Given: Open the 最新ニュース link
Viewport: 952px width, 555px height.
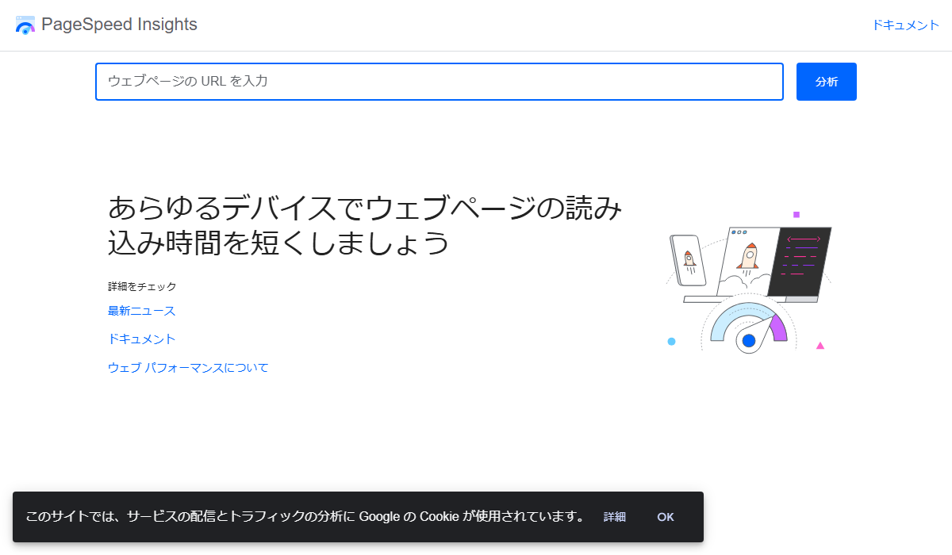Looking at the screenshot, I should point(141,311).
